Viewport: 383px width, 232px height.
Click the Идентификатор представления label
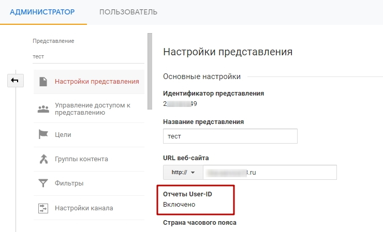tap(213, 94)
